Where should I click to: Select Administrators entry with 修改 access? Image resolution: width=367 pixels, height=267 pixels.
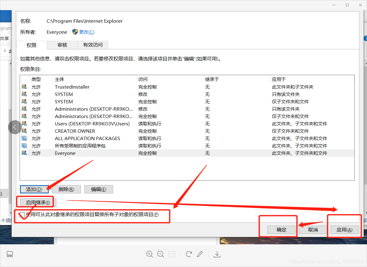(187, 109)
